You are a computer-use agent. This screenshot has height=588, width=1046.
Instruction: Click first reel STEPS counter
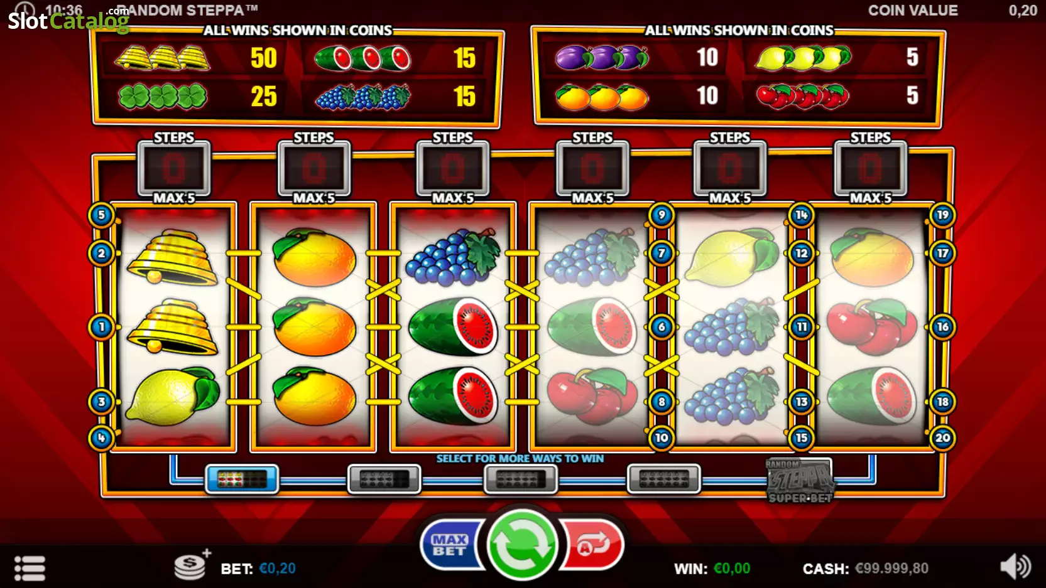click(174, 168)
